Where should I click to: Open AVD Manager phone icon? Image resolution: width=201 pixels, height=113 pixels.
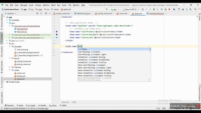point(187,9)
